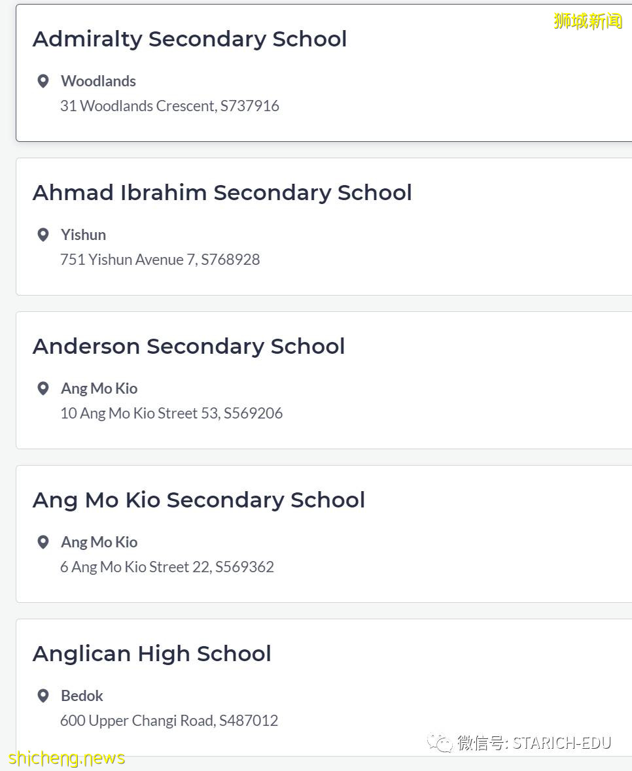Click the location pin beside Bedok
The image size is (632, 771).
[x=43, y=696]
